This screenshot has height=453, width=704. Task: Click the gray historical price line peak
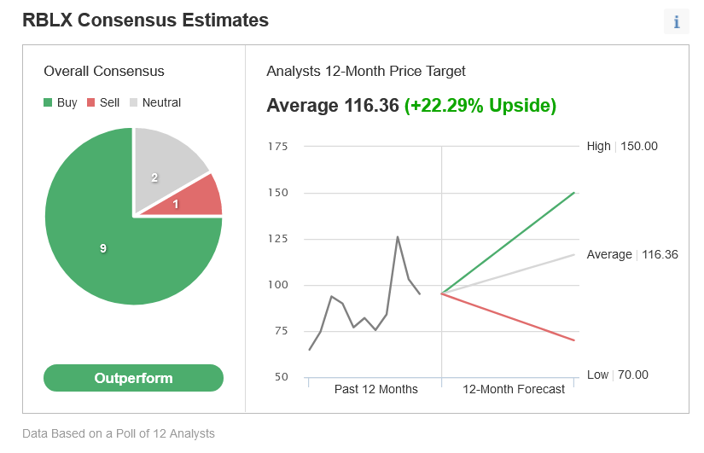point(398,237)
